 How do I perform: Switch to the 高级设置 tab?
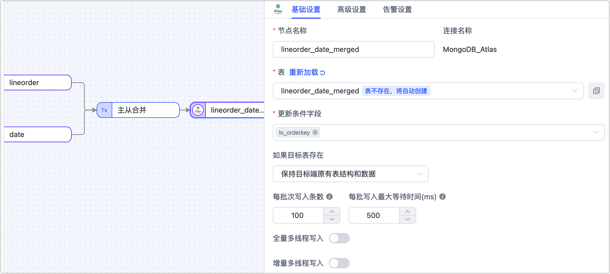pyautogui.click(x=352, y=10)
